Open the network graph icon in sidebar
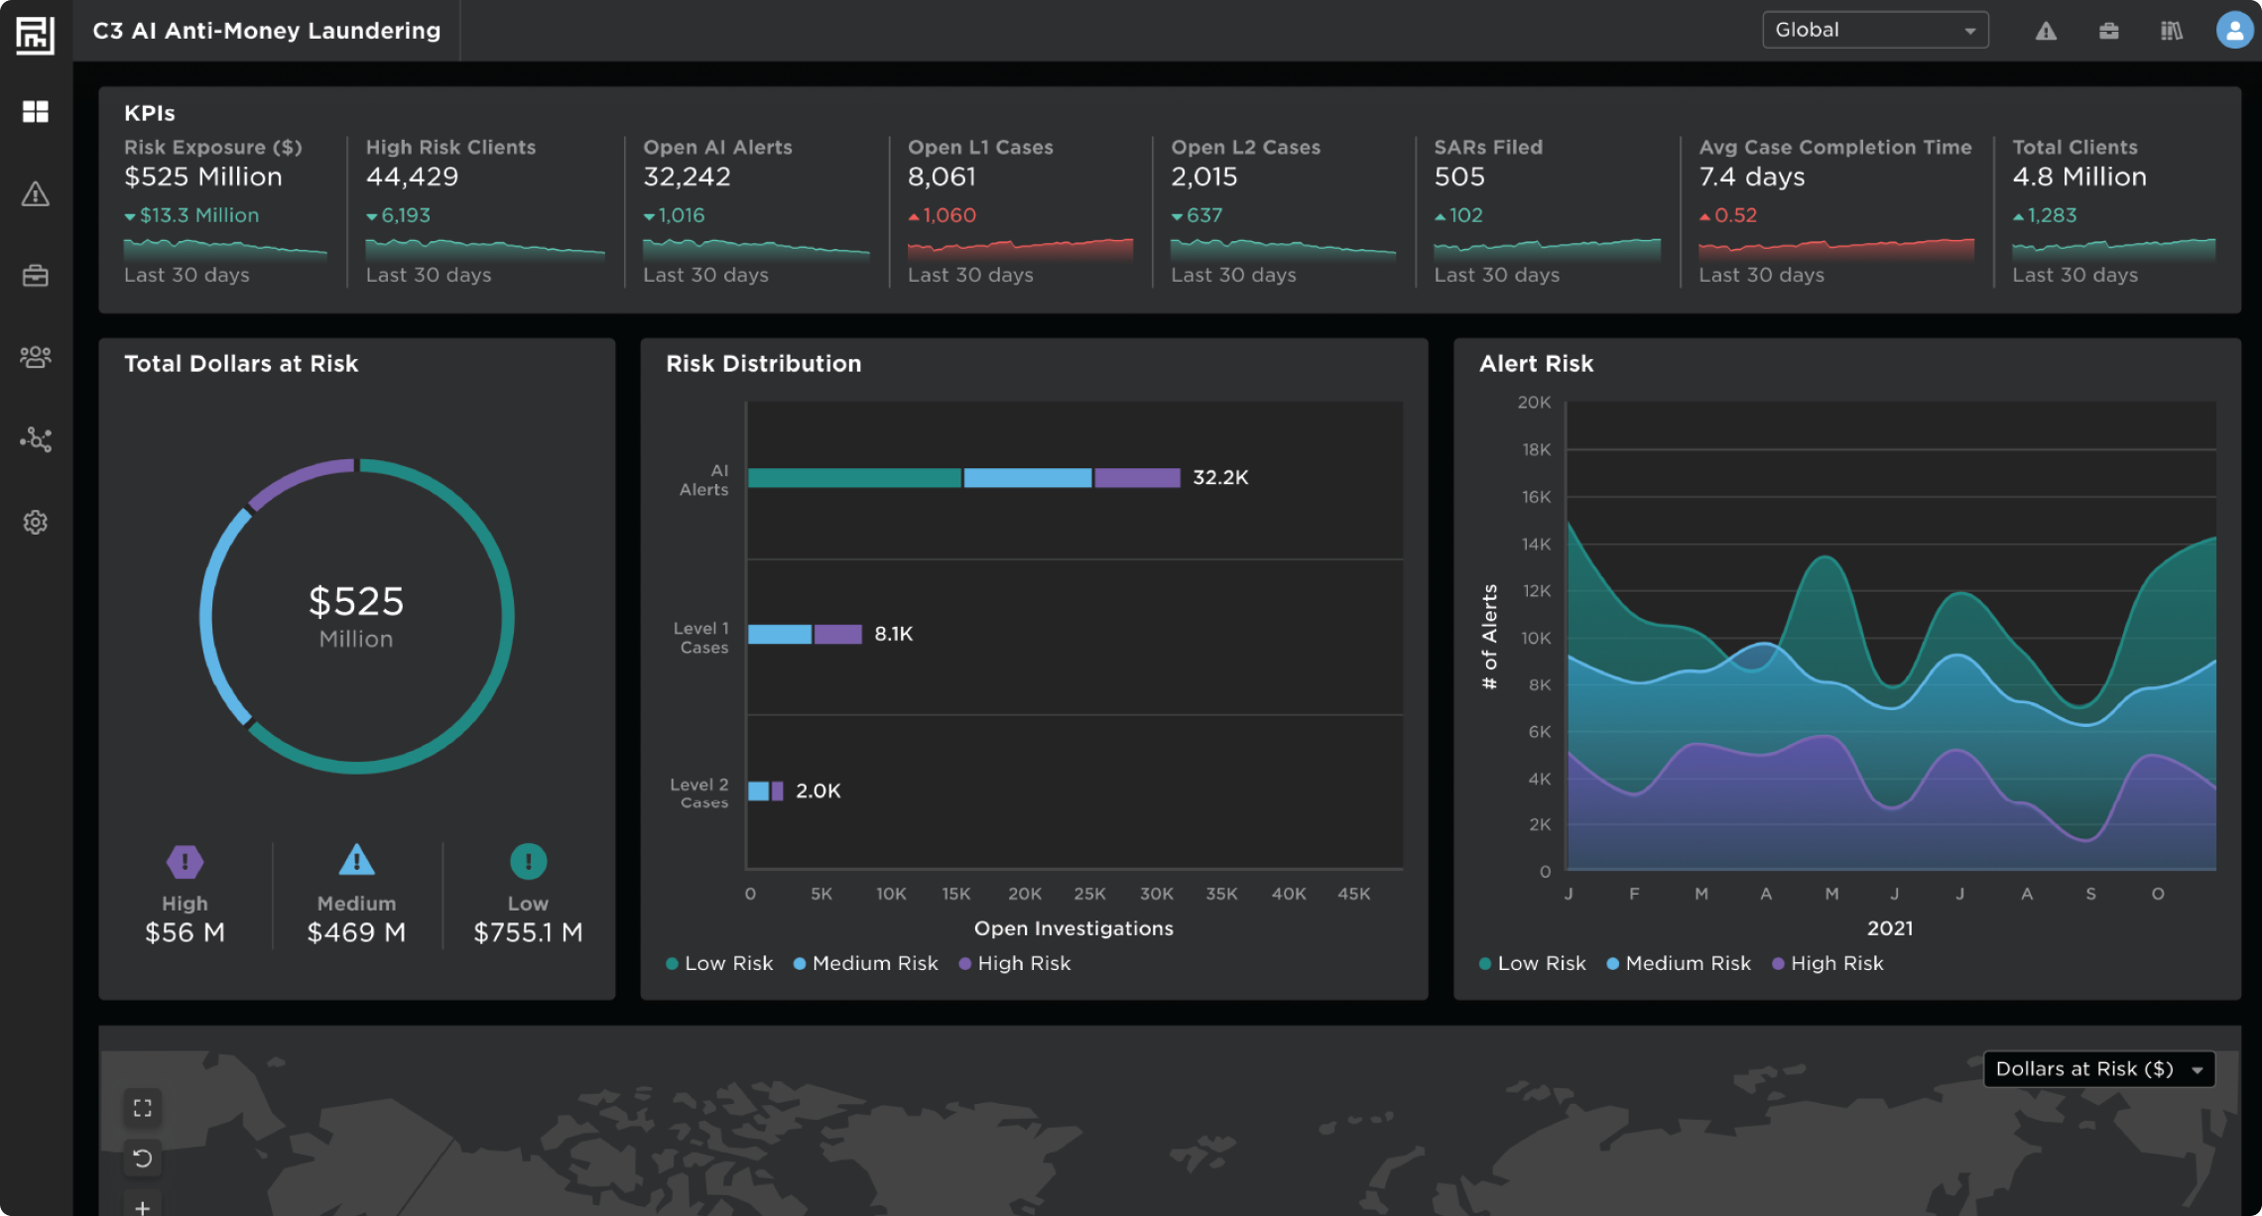This screenshot has width=2262, height=1216. (x=36, y=439)
